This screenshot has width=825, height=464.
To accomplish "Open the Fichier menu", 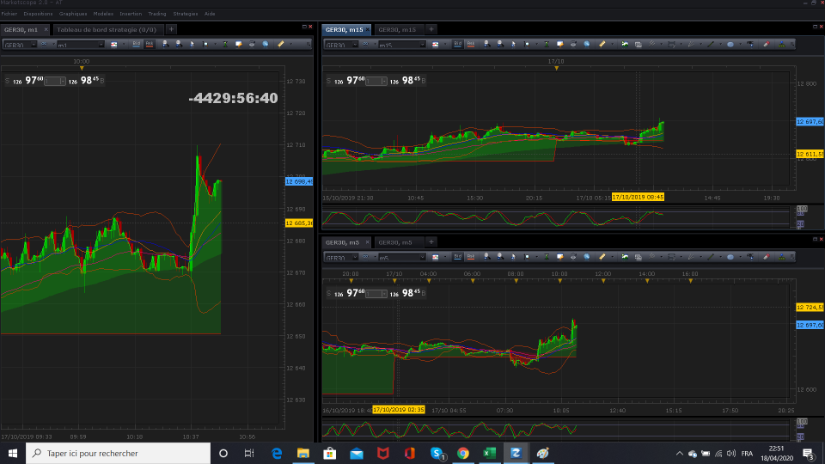I will pos(9,14).
